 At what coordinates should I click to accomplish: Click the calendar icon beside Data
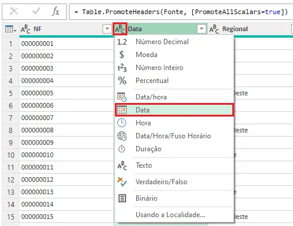[x=122, y=110]
